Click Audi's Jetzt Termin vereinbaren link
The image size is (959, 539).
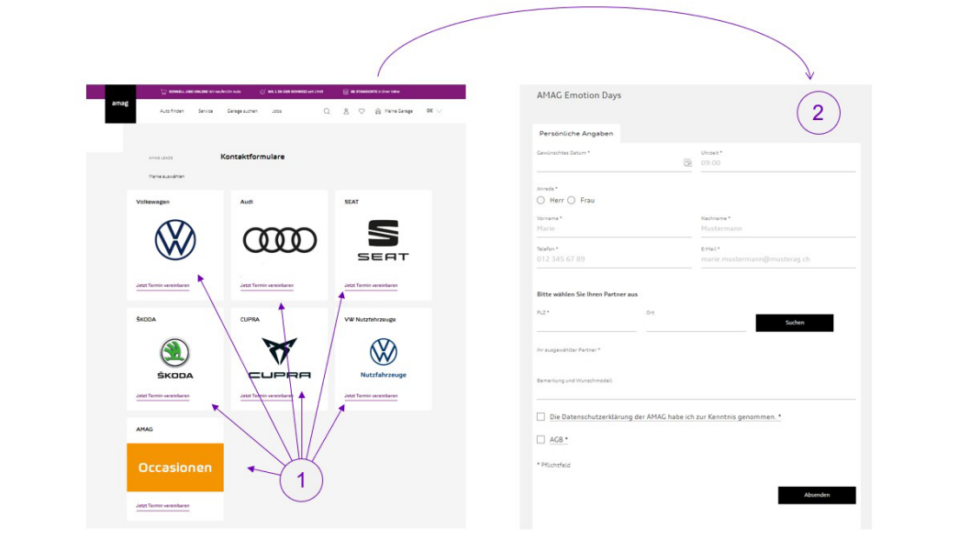click(x=267, y=285)
